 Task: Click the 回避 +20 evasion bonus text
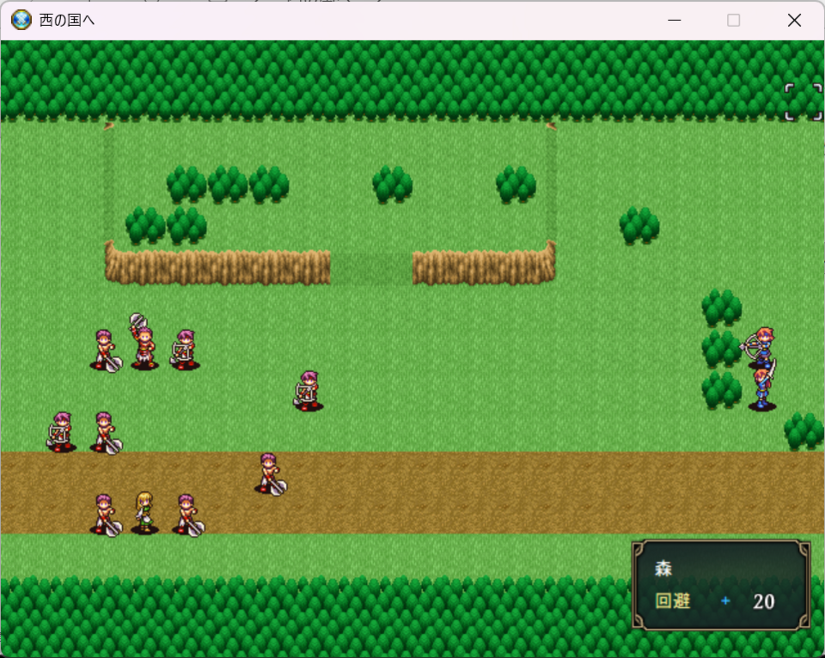[715, 601]
